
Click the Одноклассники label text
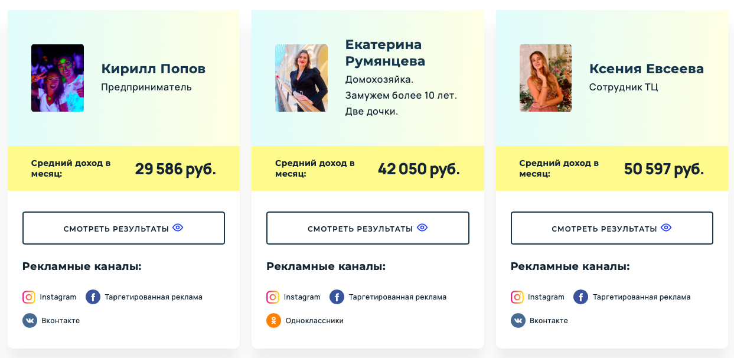(x=314, y=321)
